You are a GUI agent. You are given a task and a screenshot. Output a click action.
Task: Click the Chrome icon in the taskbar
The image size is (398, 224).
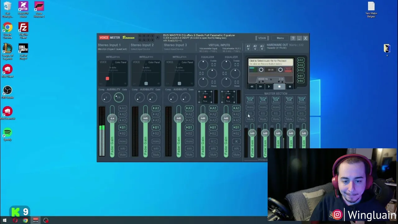[25, 221]
